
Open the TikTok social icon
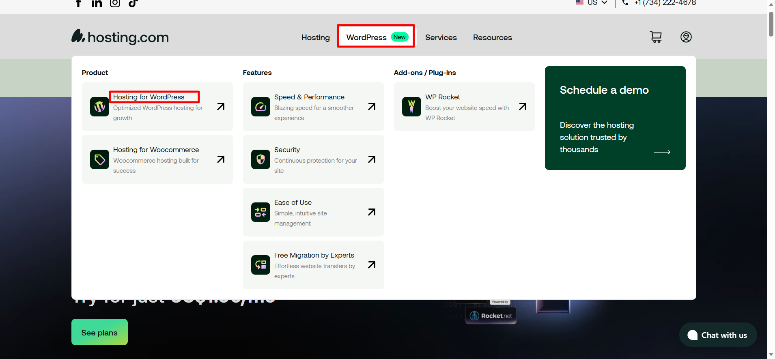click(133, 3)
